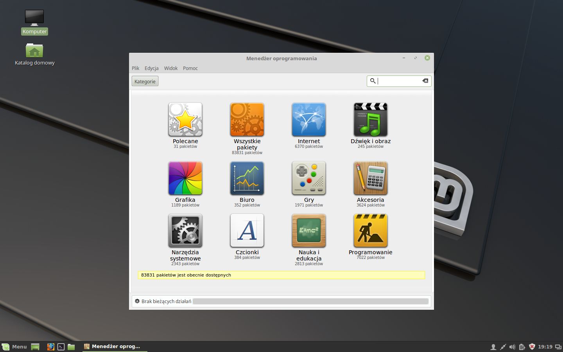Viewport: 563px width, 352px height.
Task: Click the Nauka i edukacja label
Action: click(309, 255)
